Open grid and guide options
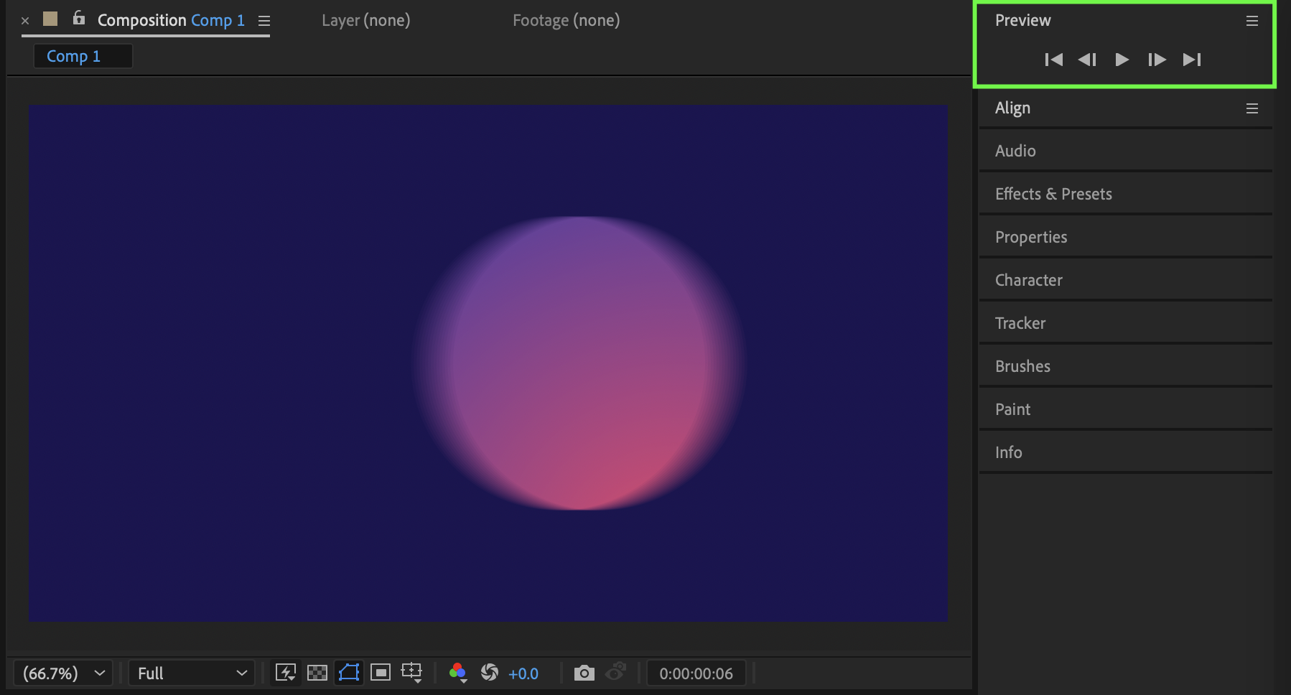Screen dimensions: 1291x695 tap(411, 673)
